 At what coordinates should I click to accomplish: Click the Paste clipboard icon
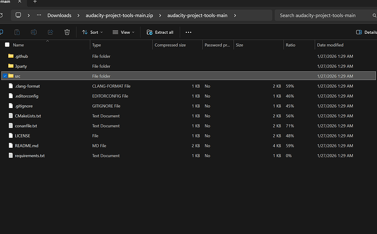coord(17,32)
